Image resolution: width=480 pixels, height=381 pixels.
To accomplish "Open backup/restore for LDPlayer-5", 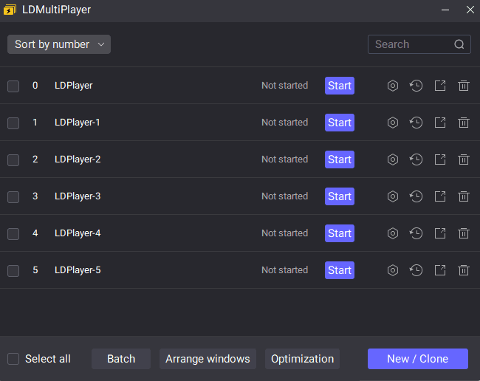I will coord(416,270).
